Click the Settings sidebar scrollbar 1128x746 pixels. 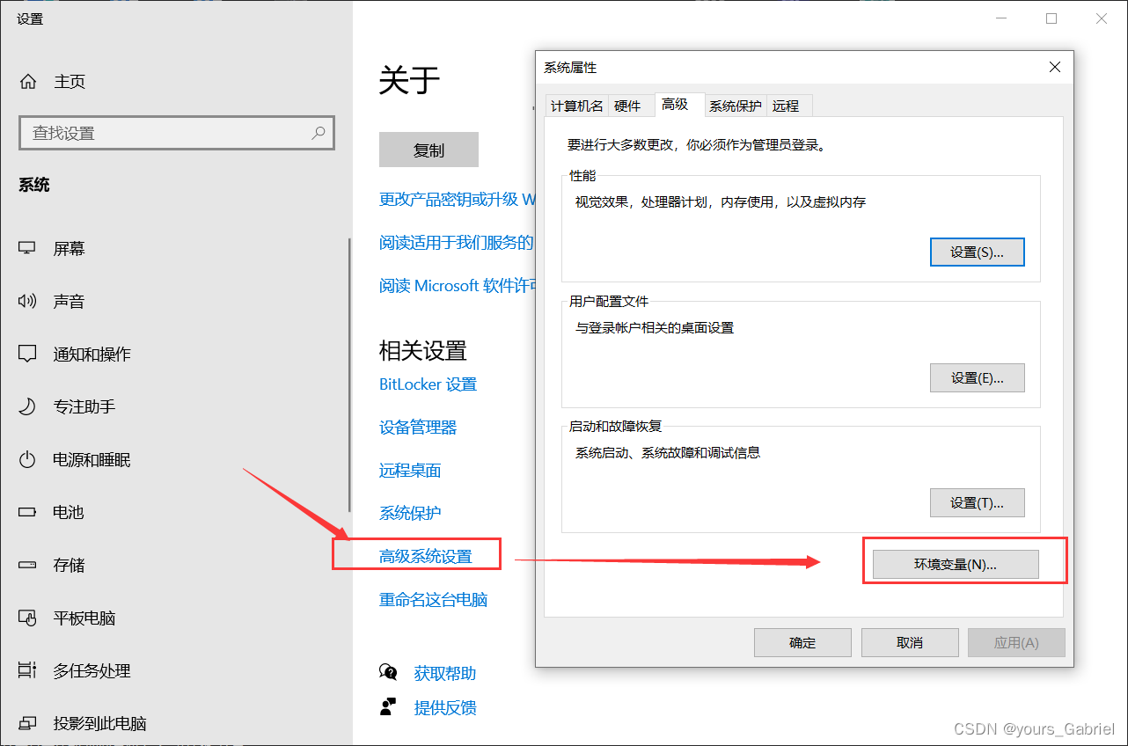point(349,374)
